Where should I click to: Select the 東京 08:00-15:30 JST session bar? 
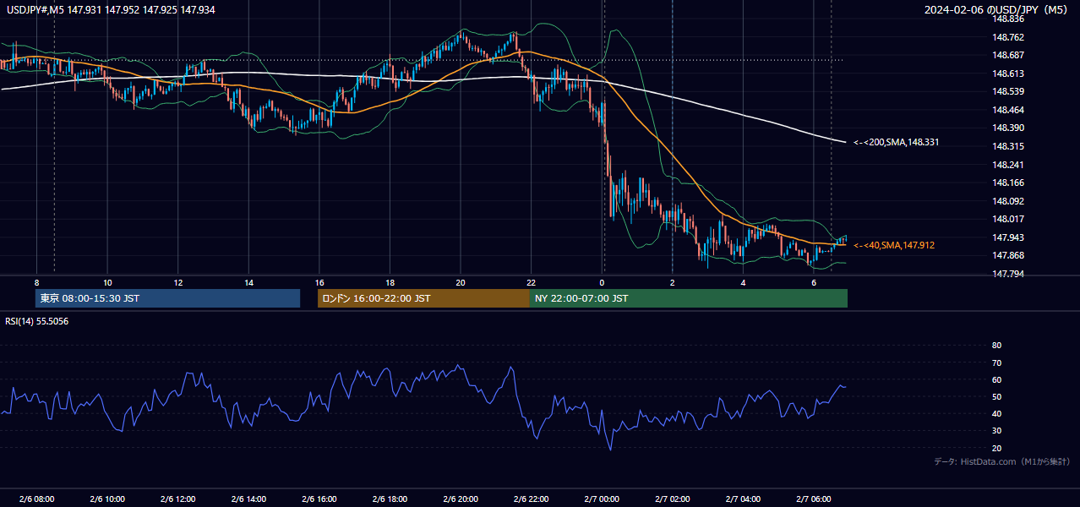167,298
